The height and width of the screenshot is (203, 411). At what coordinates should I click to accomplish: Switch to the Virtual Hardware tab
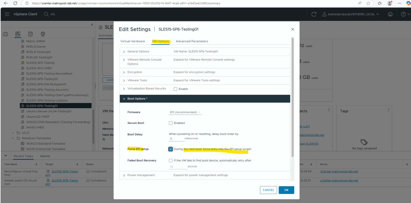coord(132,41)
